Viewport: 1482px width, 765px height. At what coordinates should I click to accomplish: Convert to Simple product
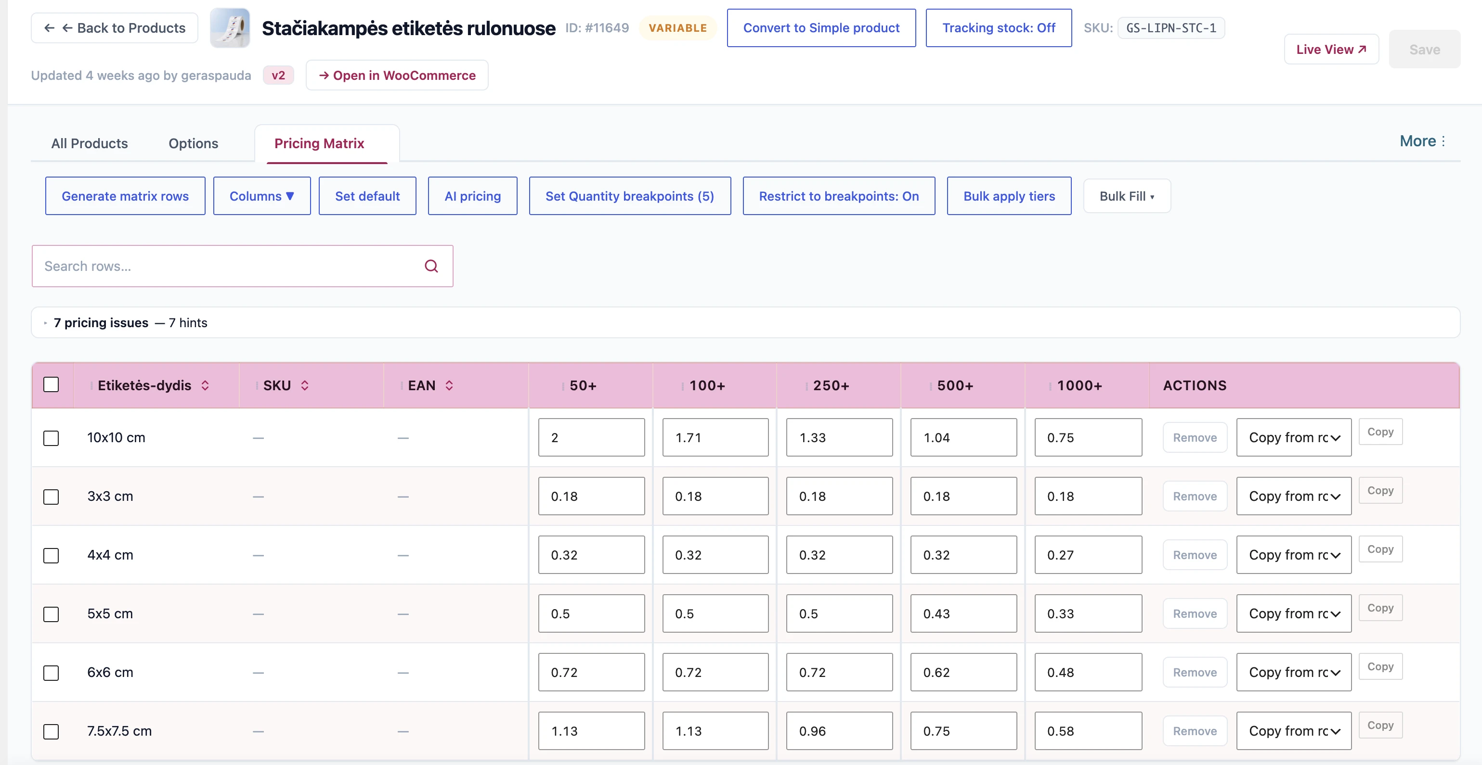(821, 27)
